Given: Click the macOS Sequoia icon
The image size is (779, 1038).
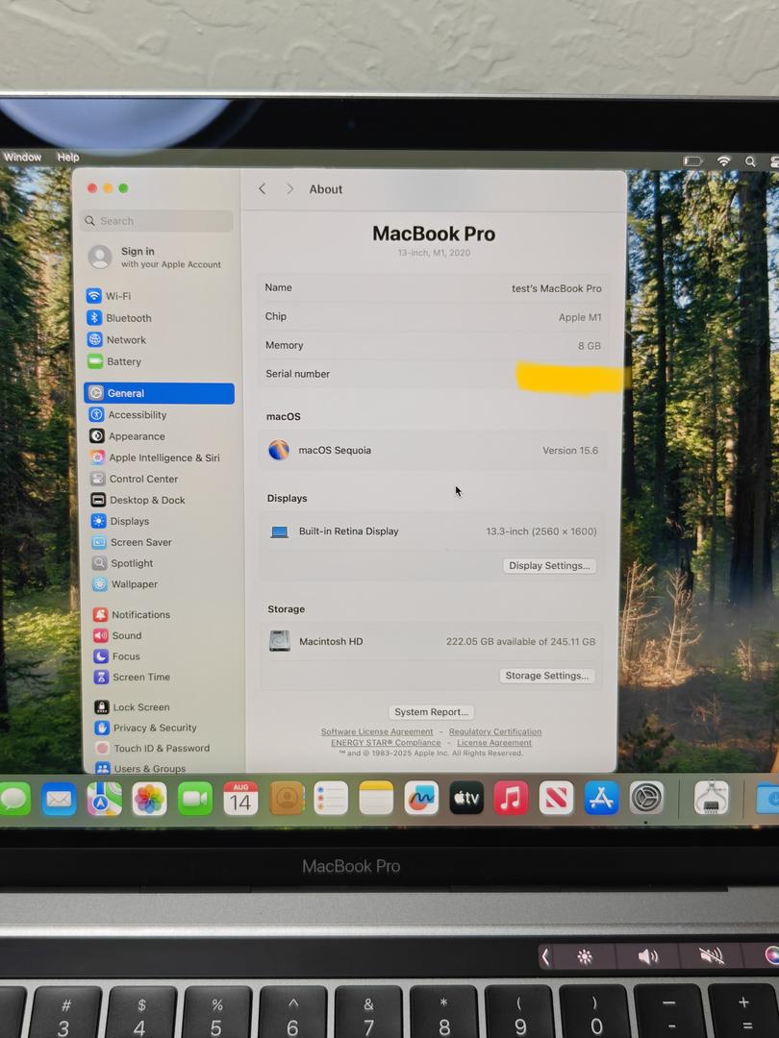Looking at the screenshot, I should pos(279,450).
